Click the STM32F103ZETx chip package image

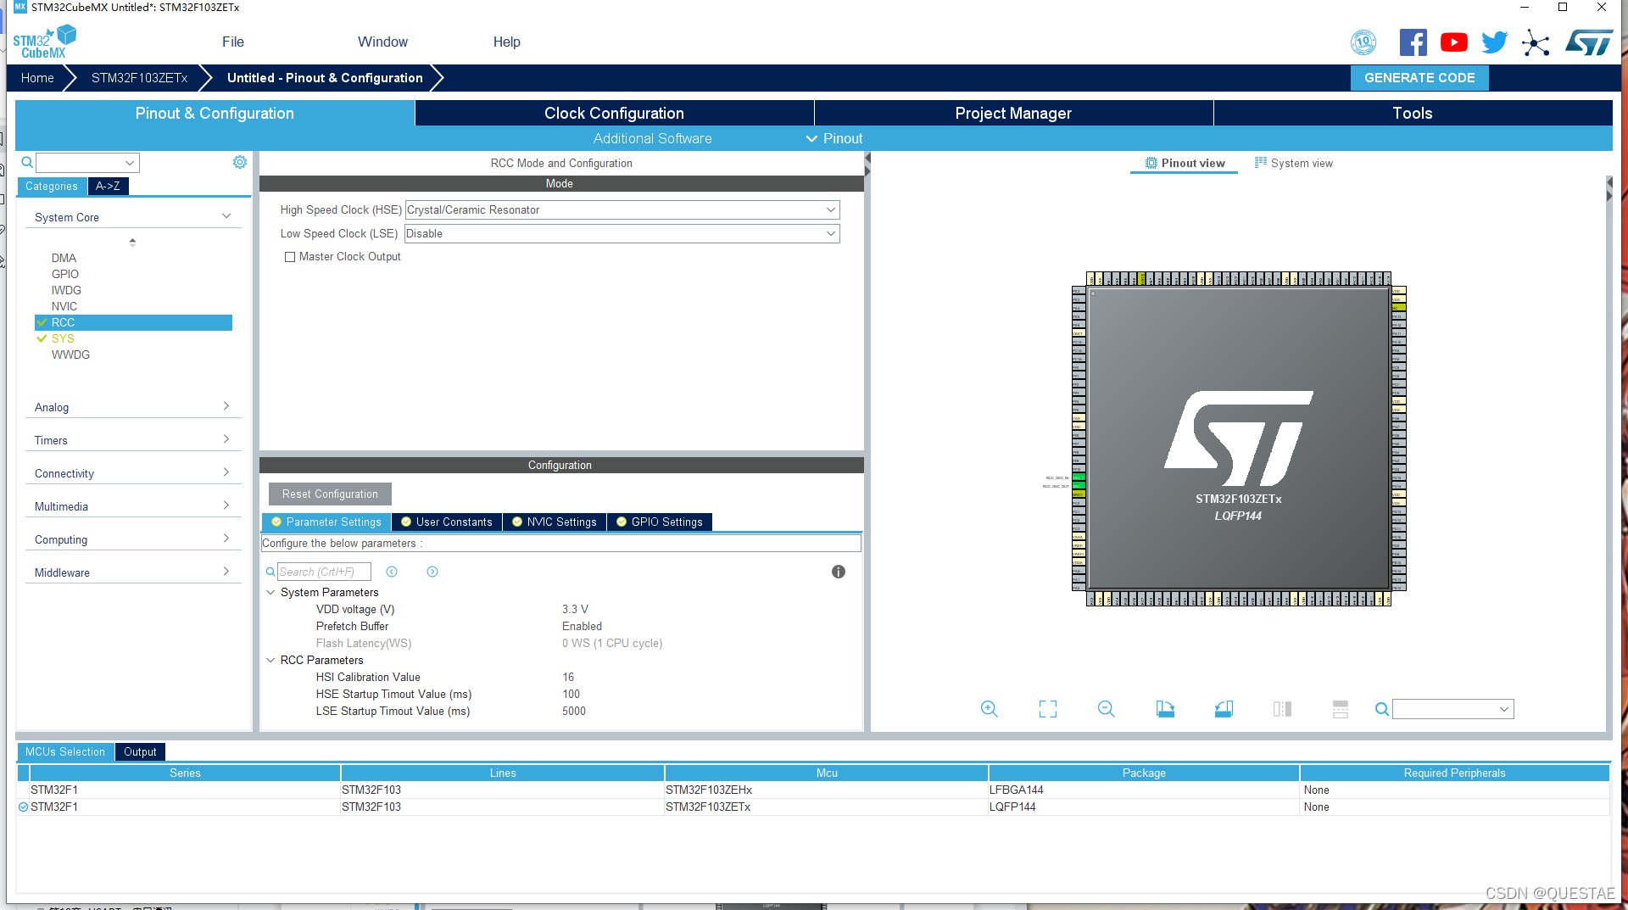[x=1239, y=439]
